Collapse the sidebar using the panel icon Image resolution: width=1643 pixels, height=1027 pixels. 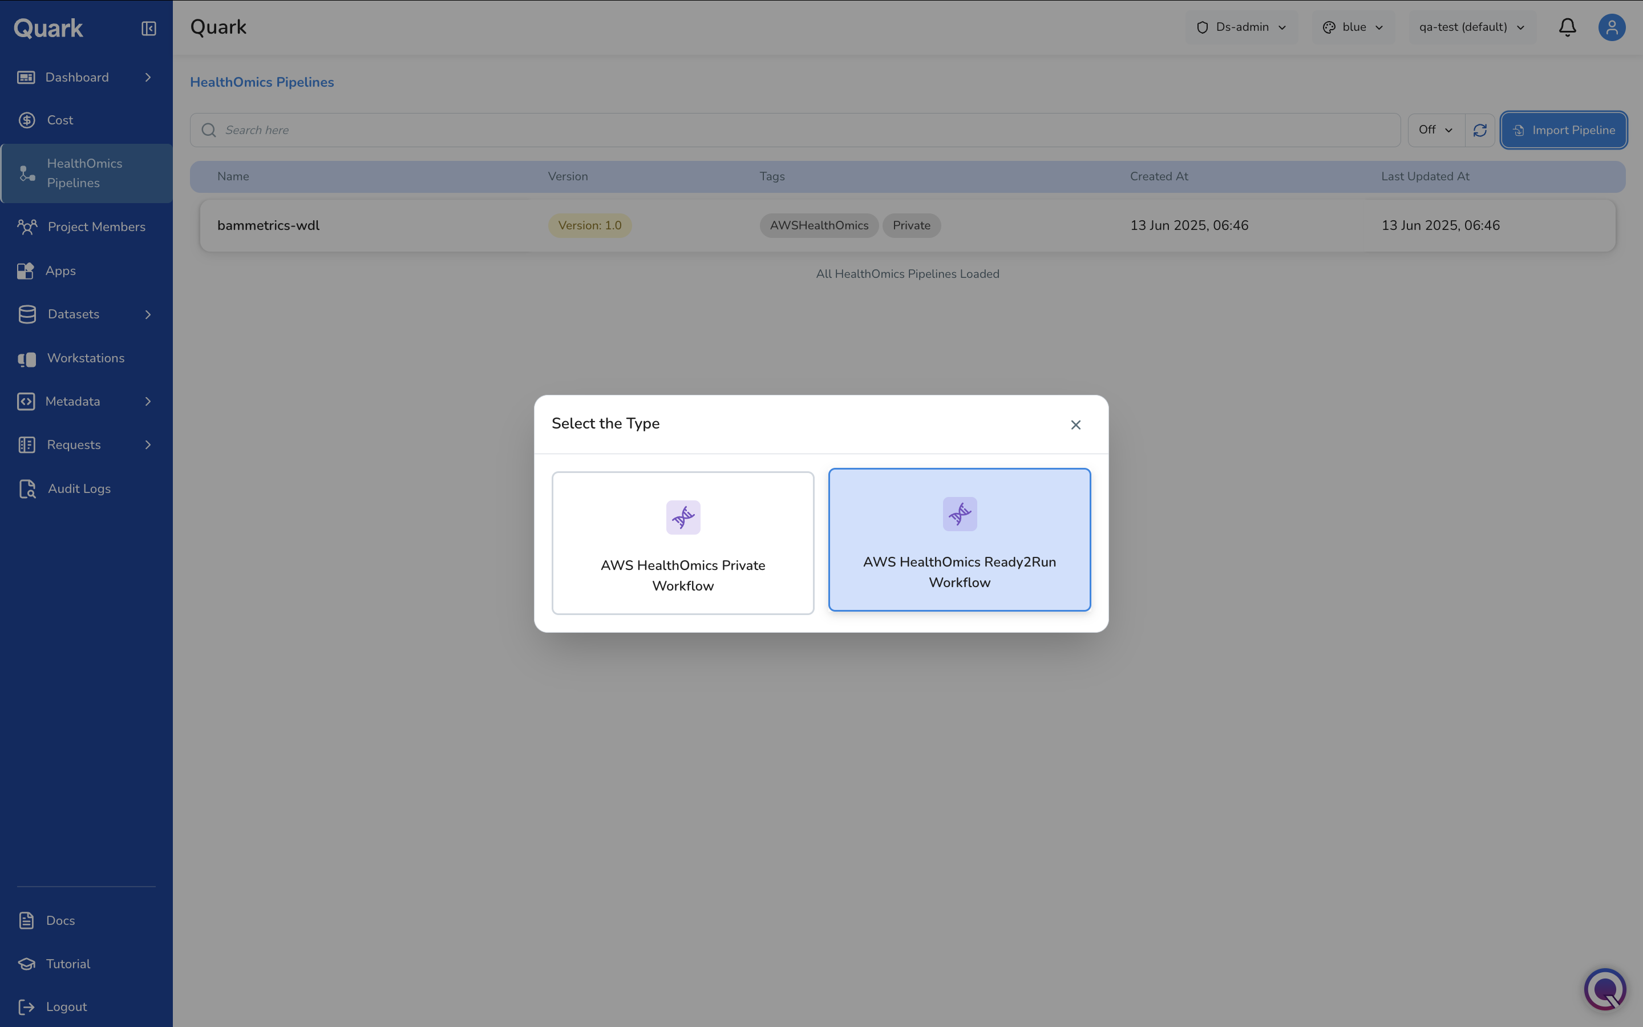[149, 29]
